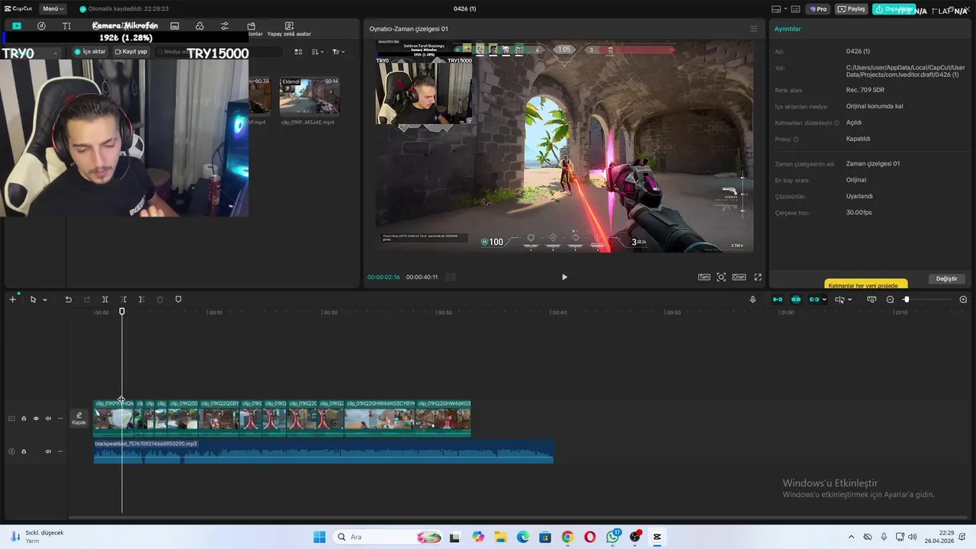Choose the Select pointer tool

coord(33,300)
